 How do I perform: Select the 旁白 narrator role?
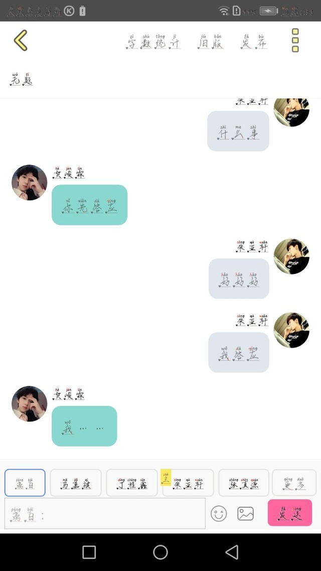coord(25,483)
